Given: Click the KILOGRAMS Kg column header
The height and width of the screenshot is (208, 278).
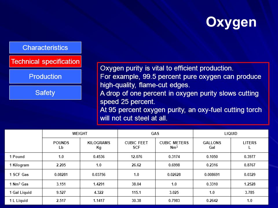Looking at the screenshot, I should tap(99, 145).
